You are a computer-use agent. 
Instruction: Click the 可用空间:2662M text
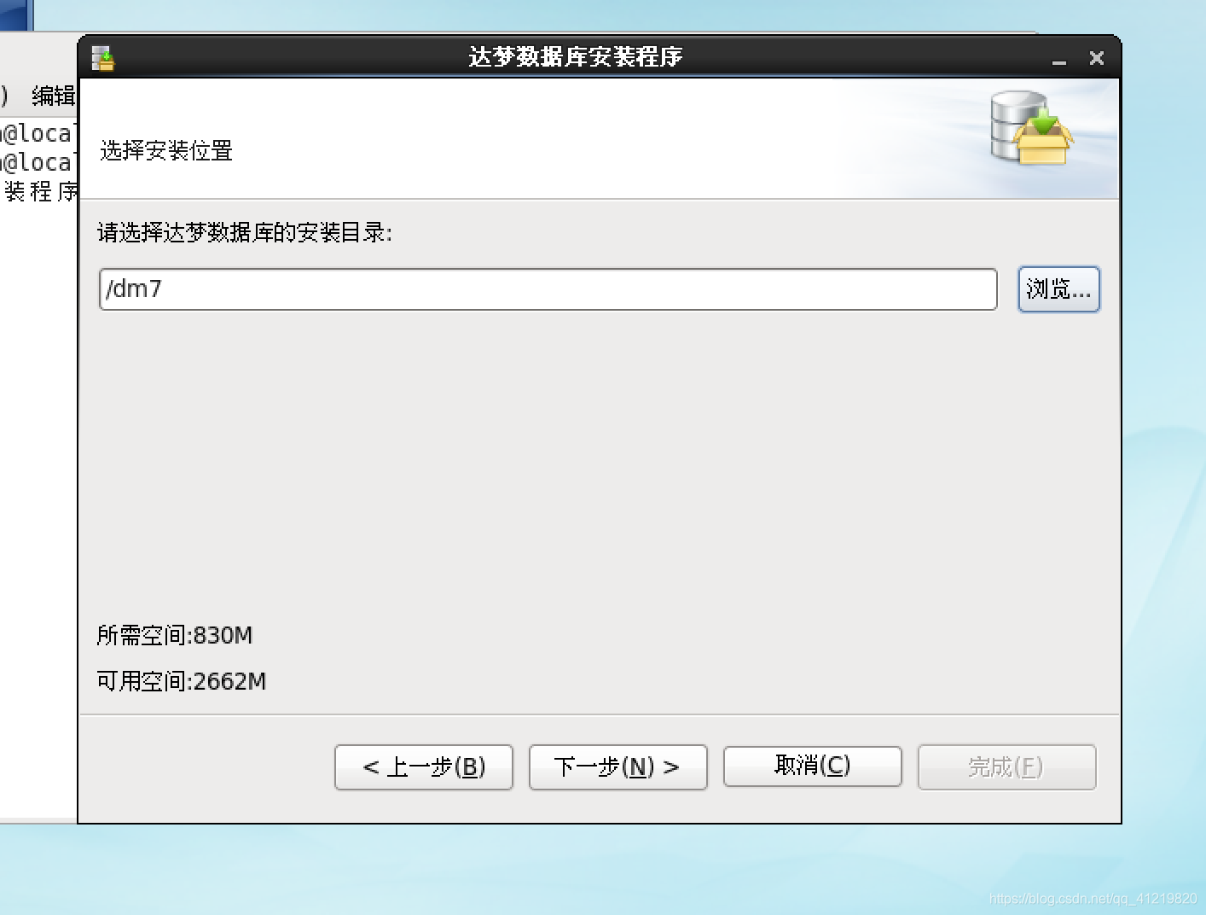click(182, 681)
